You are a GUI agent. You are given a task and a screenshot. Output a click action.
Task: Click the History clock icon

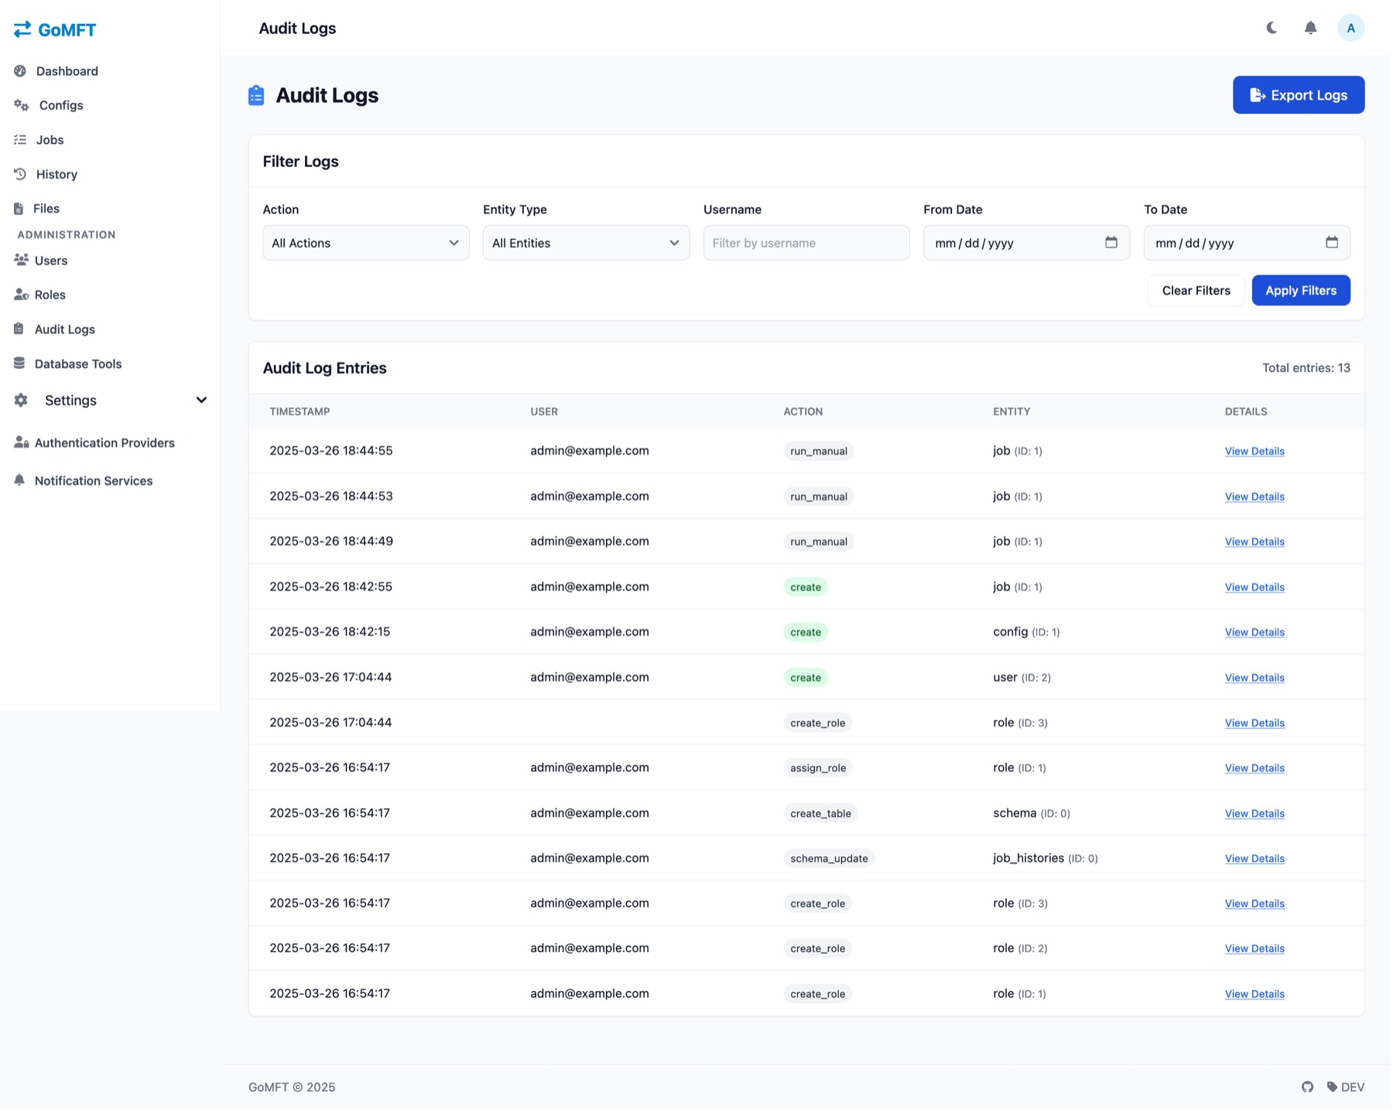(20, 174)
